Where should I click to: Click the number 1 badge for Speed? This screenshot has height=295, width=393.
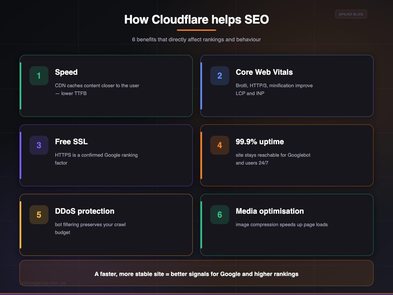tap(39, 76)
